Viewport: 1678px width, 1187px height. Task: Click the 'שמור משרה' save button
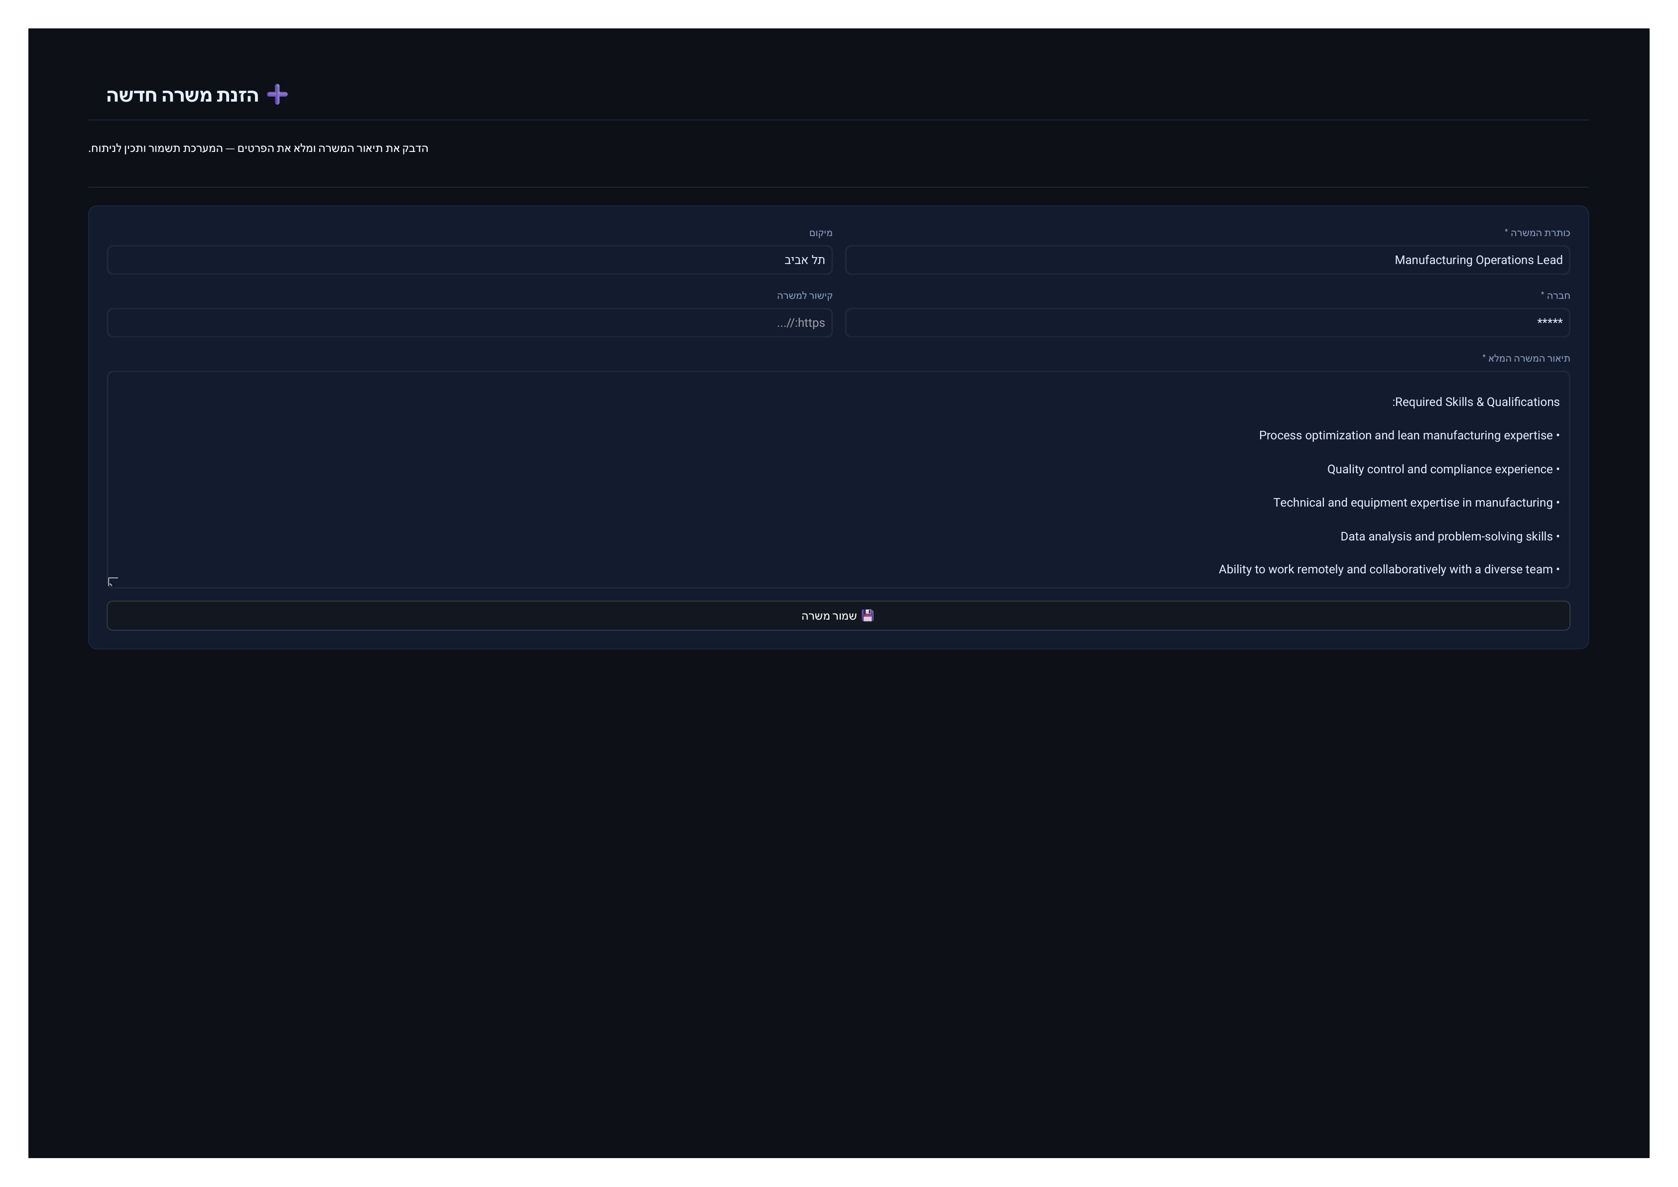click(x=838, y=616)
